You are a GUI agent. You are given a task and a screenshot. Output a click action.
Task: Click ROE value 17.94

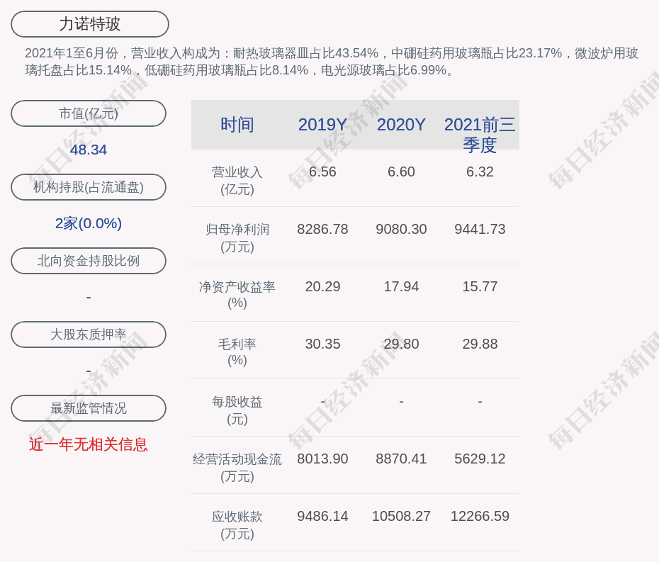pyautogui.click(x=401, y=287)
